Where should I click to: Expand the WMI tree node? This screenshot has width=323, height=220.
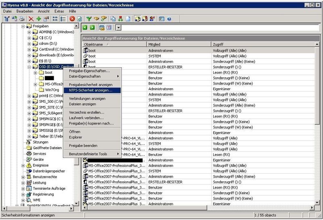point(23,200)
